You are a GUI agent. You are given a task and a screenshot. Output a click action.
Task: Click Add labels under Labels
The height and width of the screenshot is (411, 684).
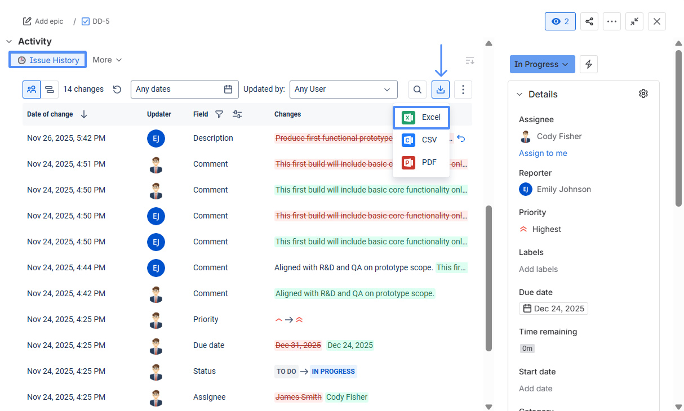[538, 269]
